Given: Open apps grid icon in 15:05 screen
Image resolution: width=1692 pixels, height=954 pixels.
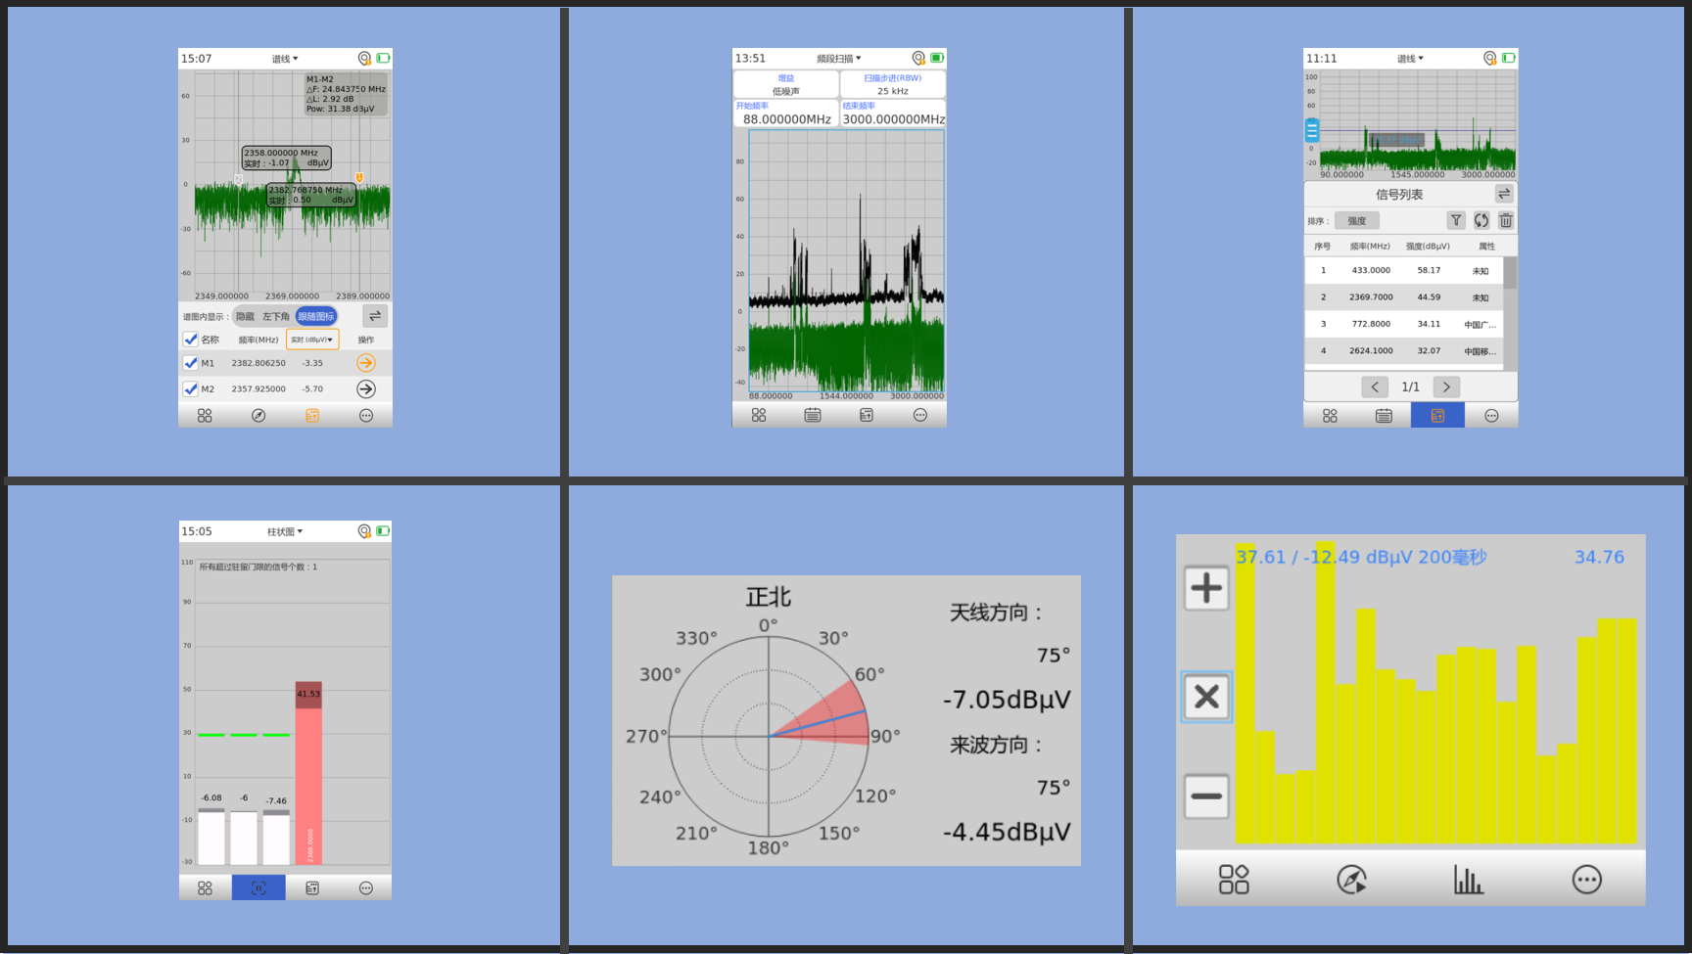Looking at the screenshot, I should tap(205, 888).
